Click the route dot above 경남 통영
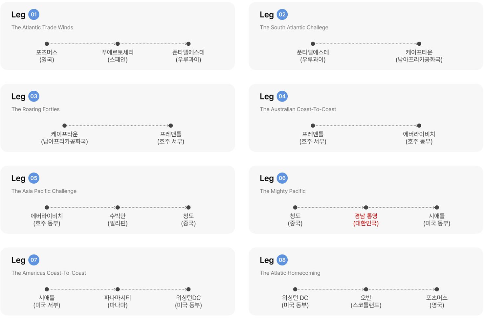The height and width of the screenshot is (320, 486). tap(366, 207)
